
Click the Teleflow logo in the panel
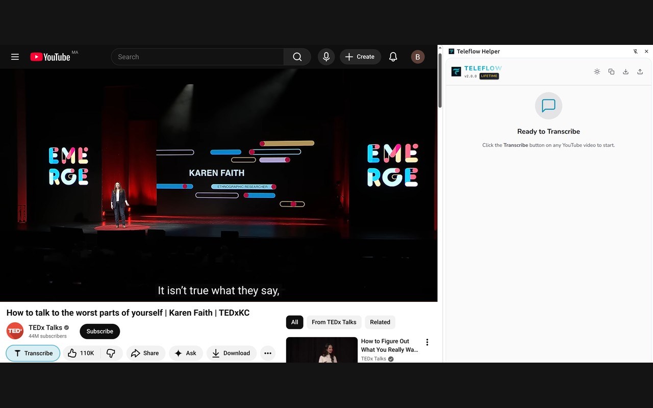[456, 71]
